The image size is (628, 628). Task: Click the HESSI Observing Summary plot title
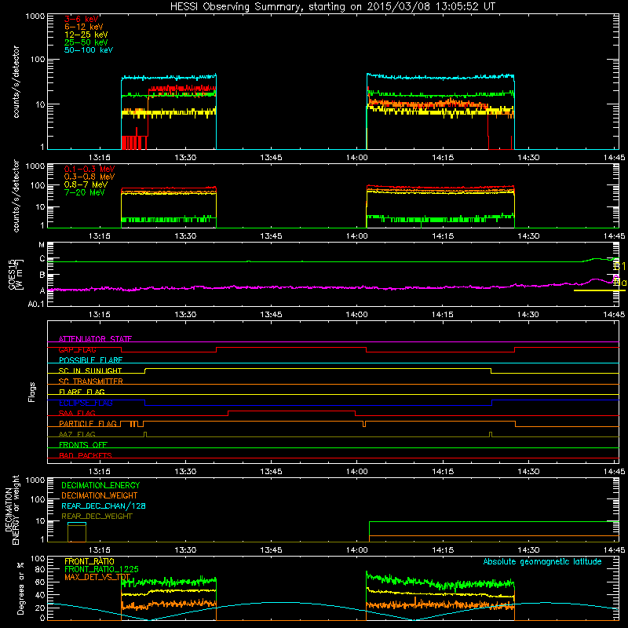coord(333,6)
